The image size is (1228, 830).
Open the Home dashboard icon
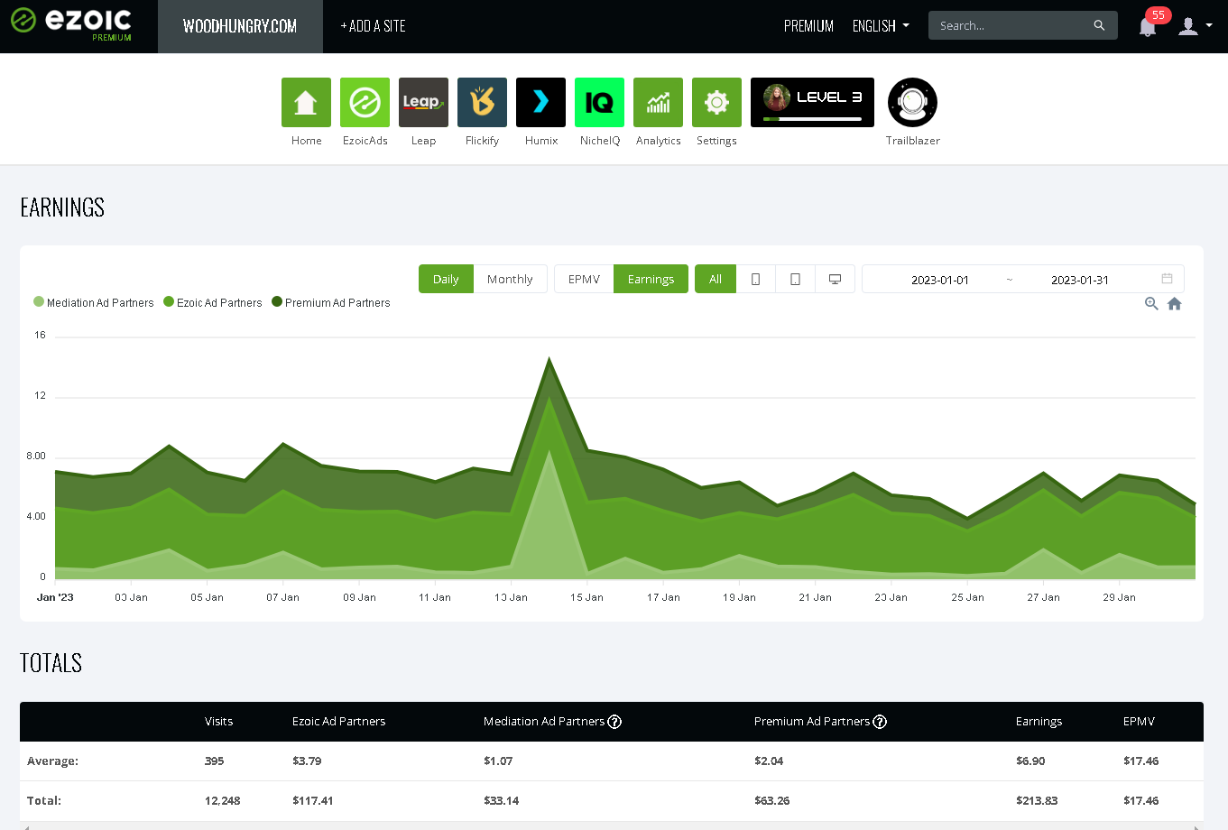click(x=306, y=102)
